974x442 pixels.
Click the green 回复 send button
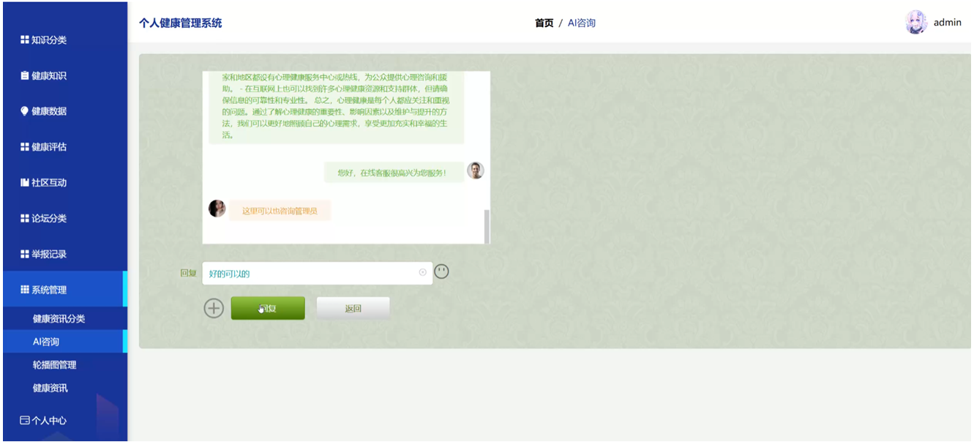tap(268, 308)
